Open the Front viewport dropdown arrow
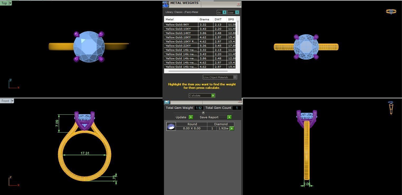 pos(12,101)
